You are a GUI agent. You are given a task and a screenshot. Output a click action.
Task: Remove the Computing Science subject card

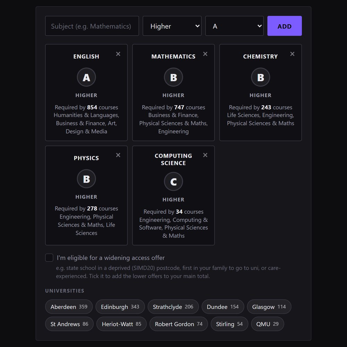coord(205,155)
